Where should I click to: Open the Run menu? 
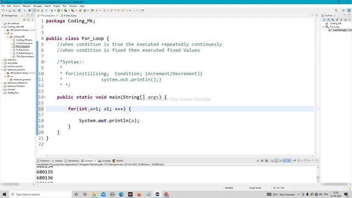[x=65, y=6]
